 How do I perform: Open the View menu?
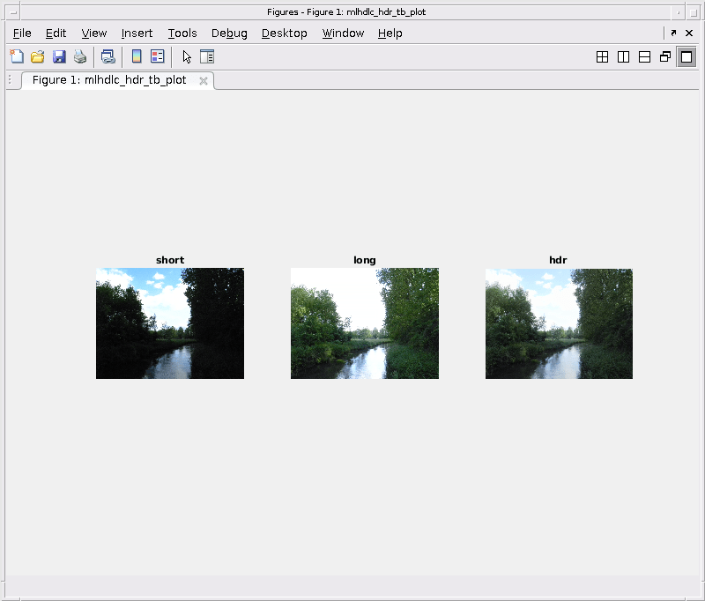pos(94,33)
